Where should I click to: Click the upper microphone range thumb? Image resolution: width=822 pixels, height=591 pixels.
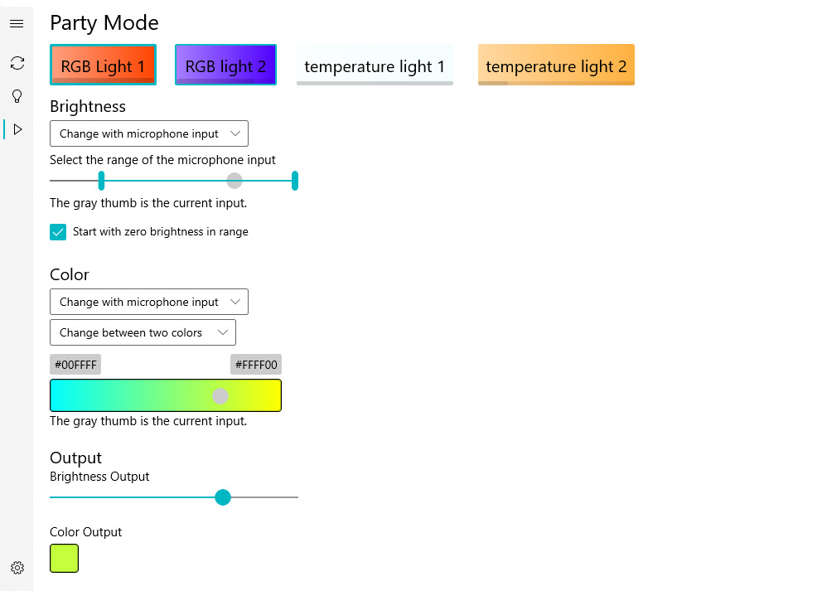295,180
